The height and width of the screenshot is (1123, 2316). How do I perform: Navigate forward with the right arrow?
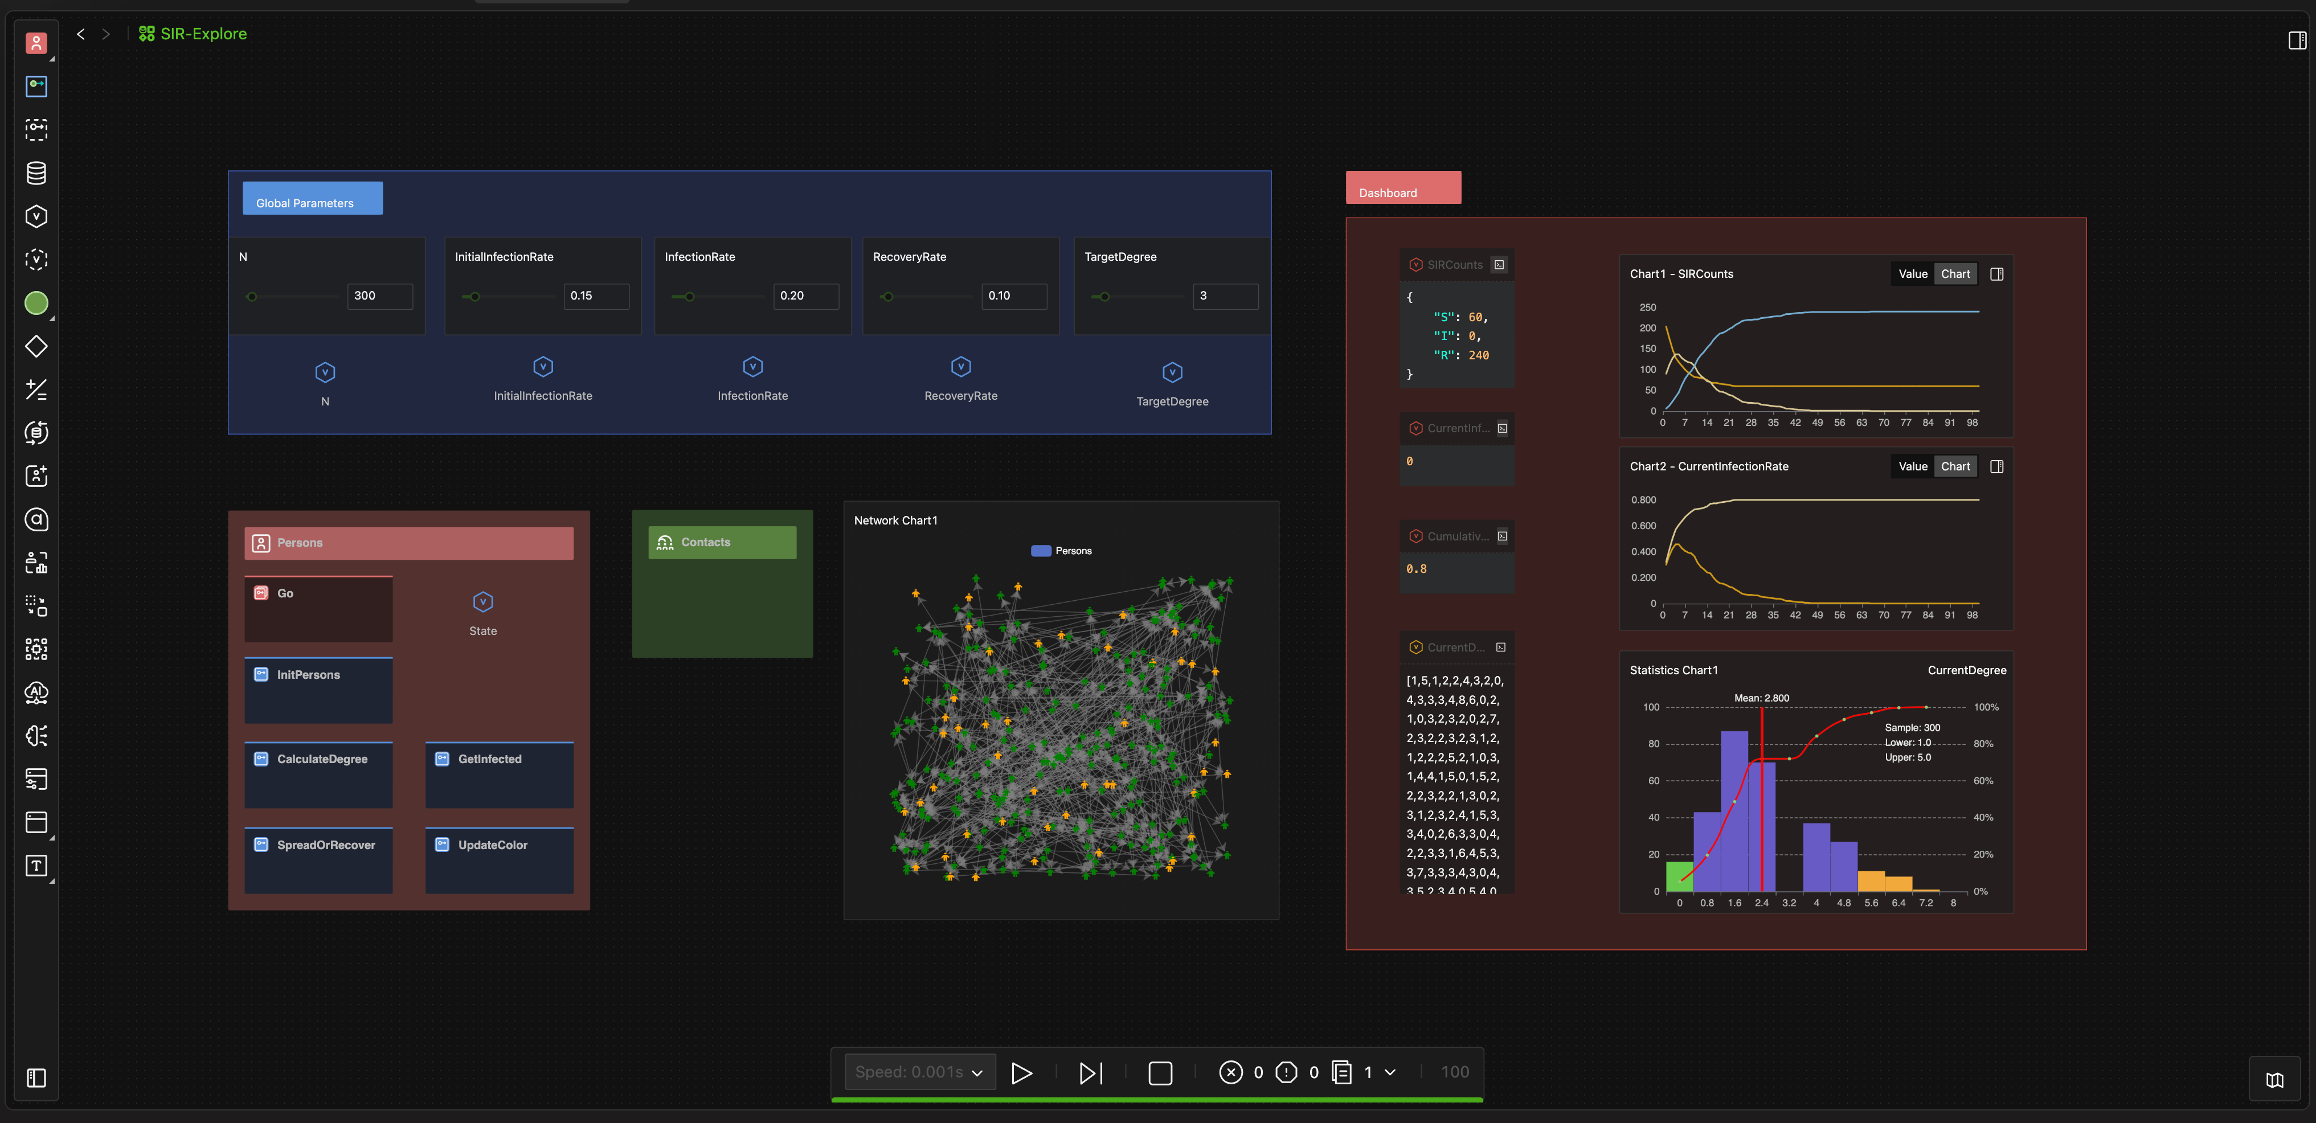point(106,34)
